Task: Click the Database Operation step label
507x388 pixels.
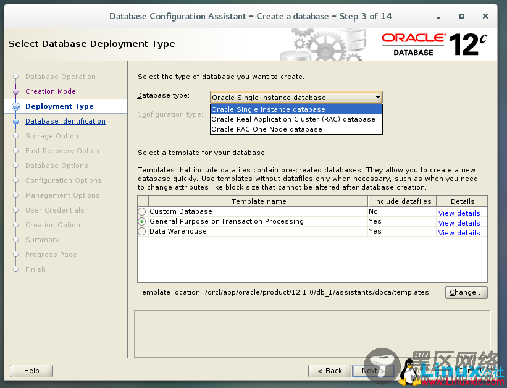Action: (x=61, y=77)
